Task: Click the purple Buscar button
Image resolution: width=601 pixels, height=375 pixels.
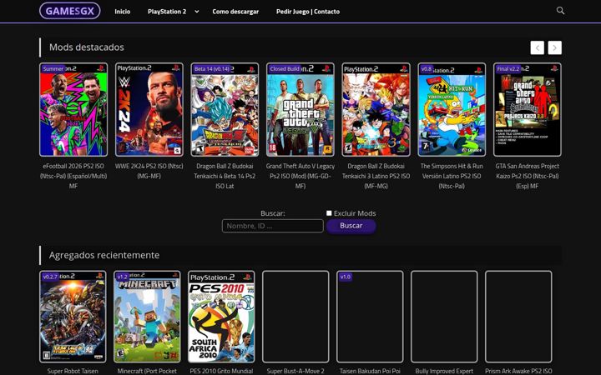Action: pos(351,226)
